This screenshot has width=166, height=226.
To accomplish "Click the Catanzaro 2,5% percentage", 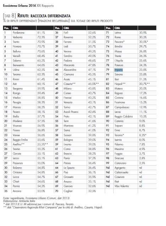I will (x=142, y=163).
